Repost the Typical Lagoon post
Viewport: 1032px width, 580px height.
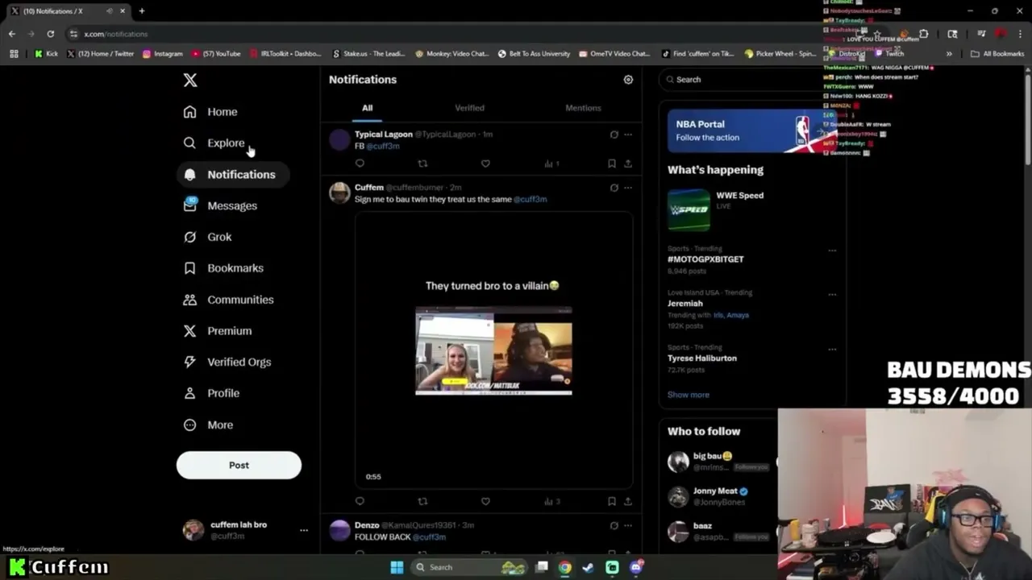click(x=422, y=164)
